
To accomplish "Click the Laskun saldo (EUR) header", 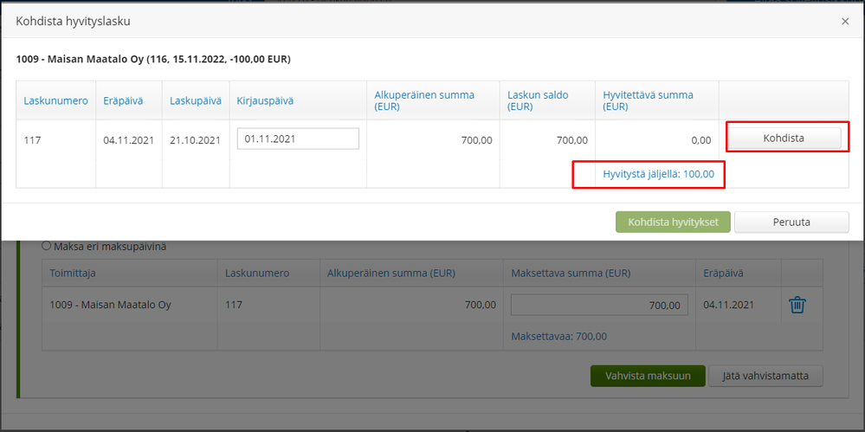I will click(x=537, y=101).
